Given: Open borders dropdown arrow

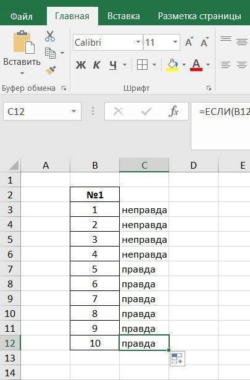Looking at the screenshot, I should pyautogui.click(x=154, y=65).
